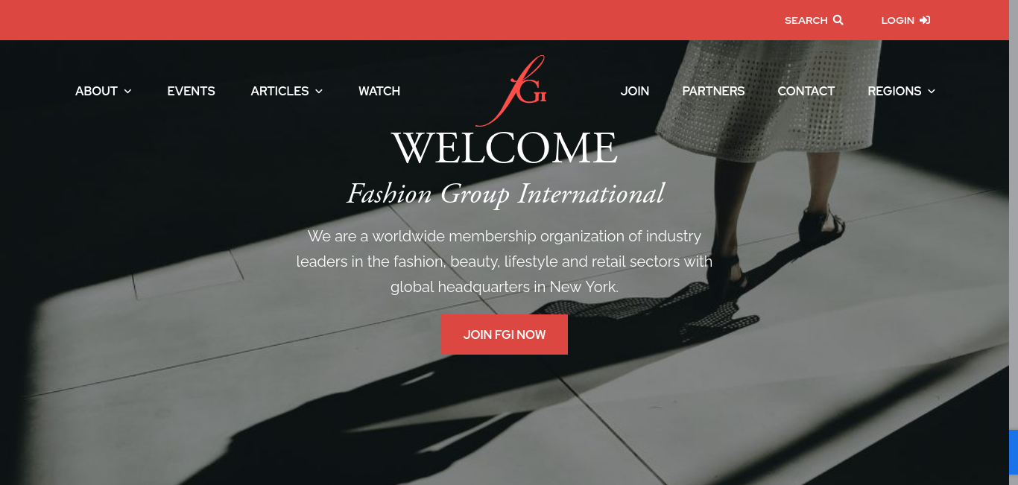The image size is (1018, 485).
Task: Click the WELCOME heading text
Action: click(x=505, y=148)
